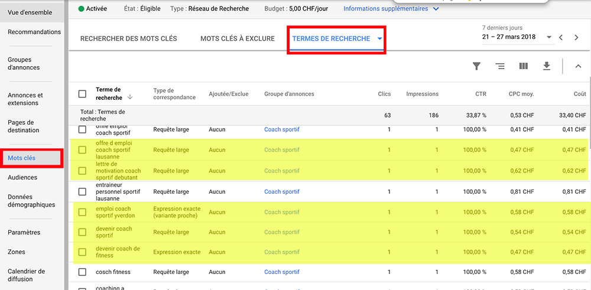Sort by the Terme de recherche arrow

point(129,97)
